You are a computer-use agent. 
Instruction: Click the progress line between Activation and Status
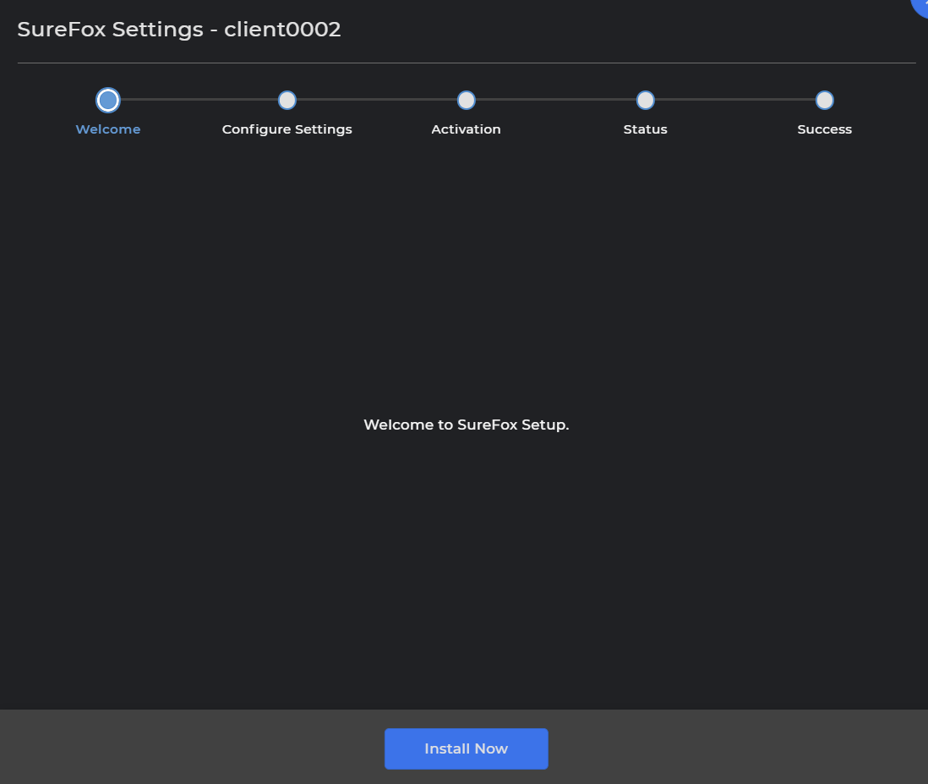556,100
